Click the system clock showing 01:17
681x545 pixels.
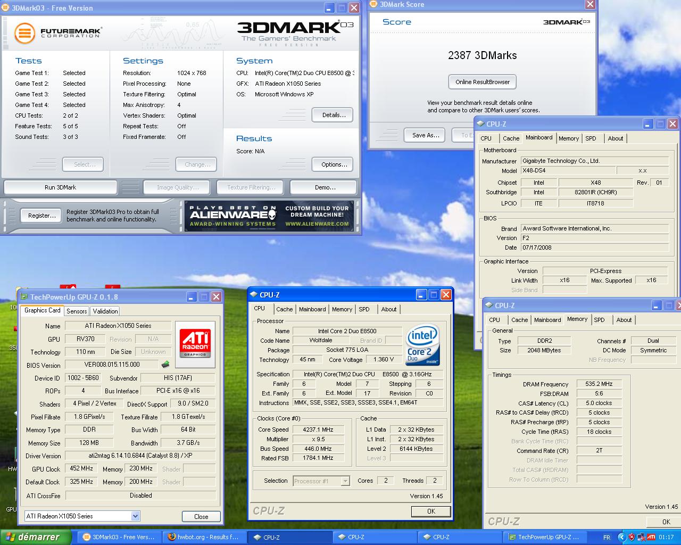pyautogui.click(x=666, y=537)
